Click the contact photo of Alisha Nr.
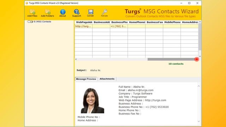This screenshot has width=226, height=127. pos(93,101)
